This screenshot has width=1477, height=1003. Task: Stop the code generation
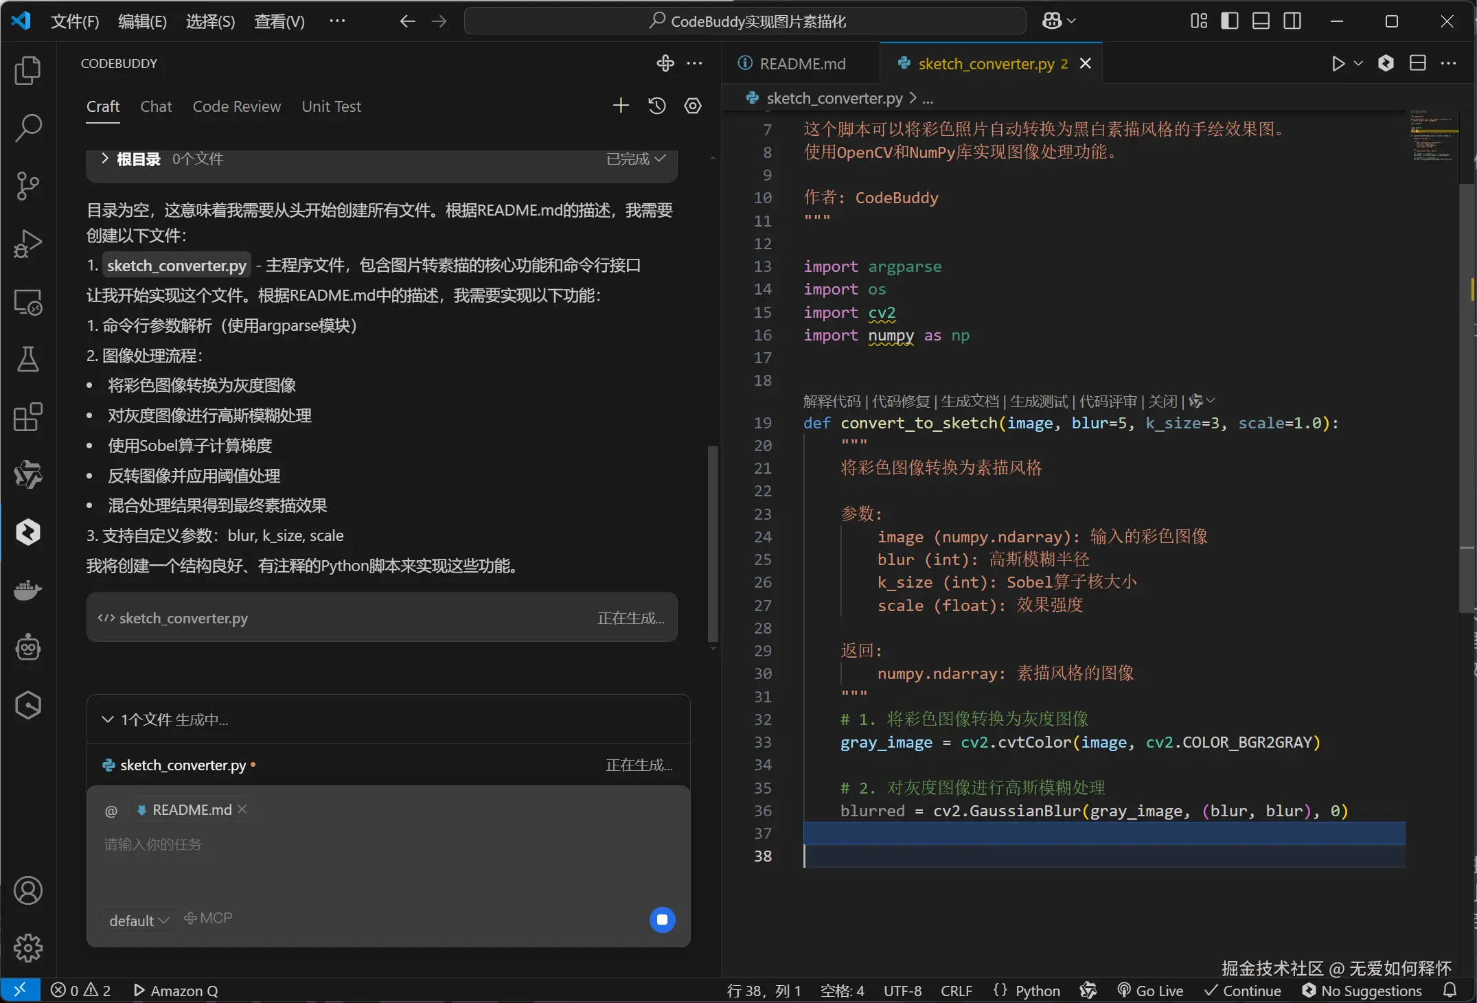[x=663, y=920]
